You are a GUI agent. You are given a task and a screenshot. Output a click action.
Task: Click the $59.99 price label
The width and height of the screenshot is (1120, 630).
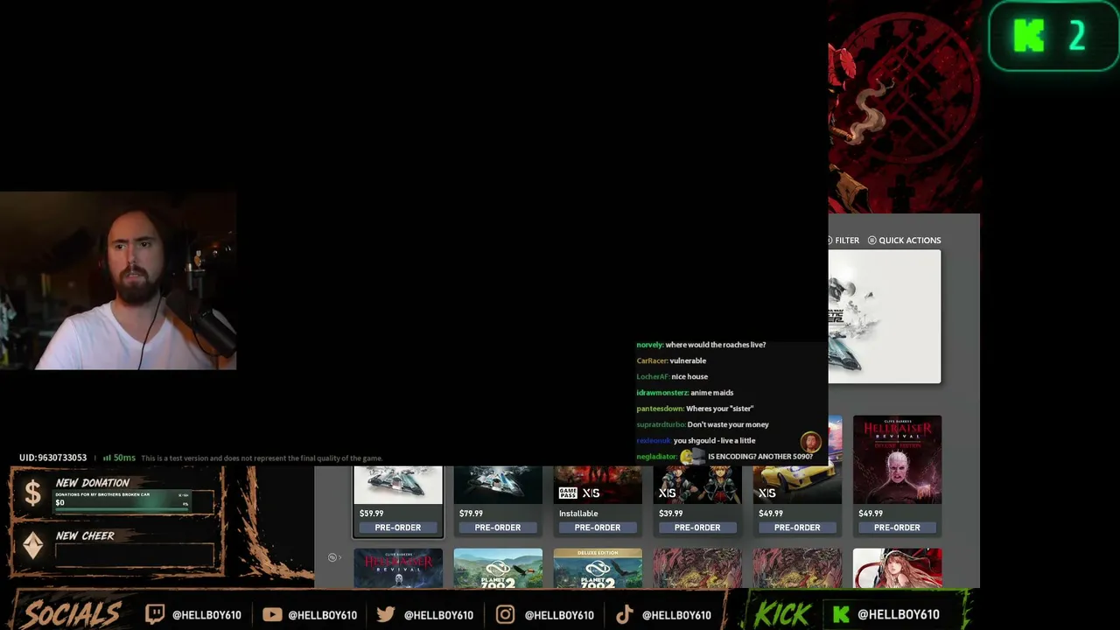tap(371, 514)
